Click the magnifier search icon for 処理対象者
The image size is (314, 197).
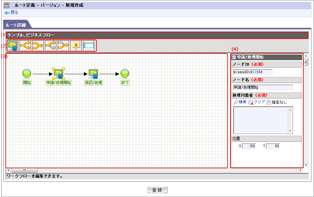click(236, 102)
